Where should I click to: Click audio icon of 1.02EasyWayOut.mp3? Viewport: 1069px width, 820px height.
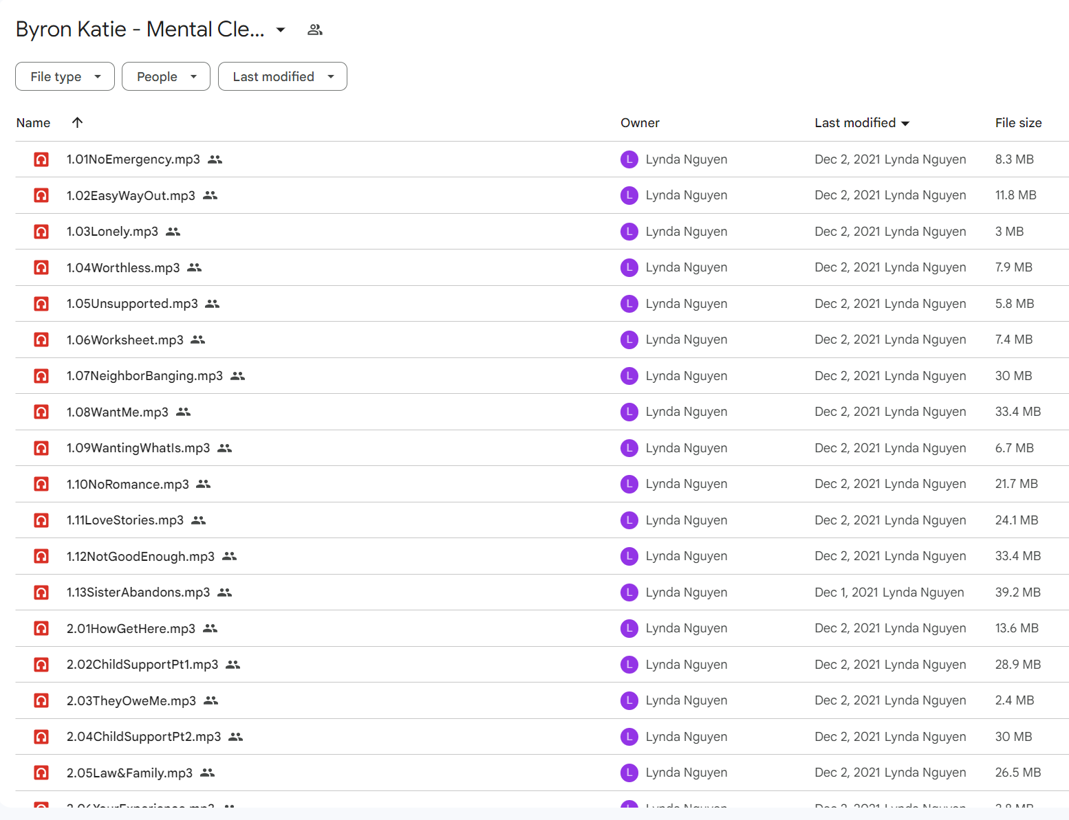41,195
